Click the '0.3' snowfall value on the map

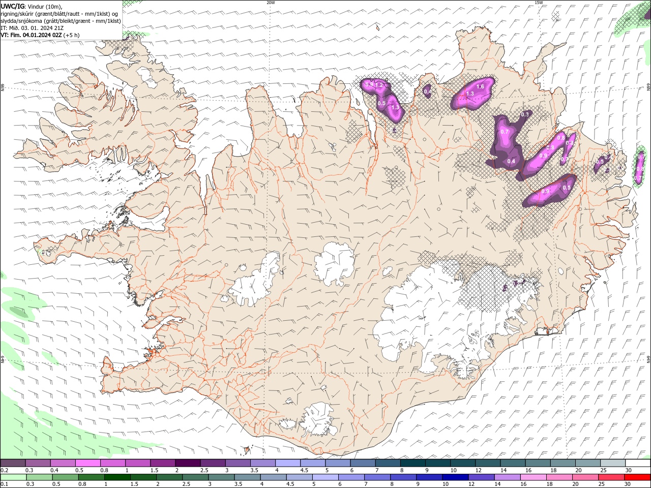(x=525, y=114)
